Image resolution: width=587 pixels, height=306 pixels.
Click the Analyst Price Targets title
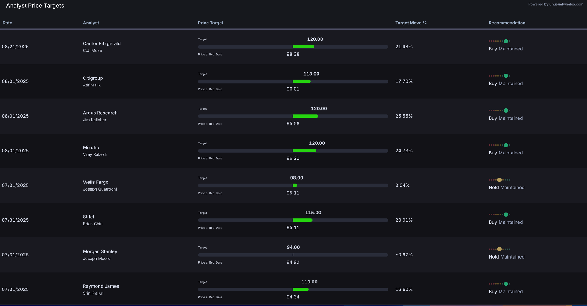(x=35, y=6)
